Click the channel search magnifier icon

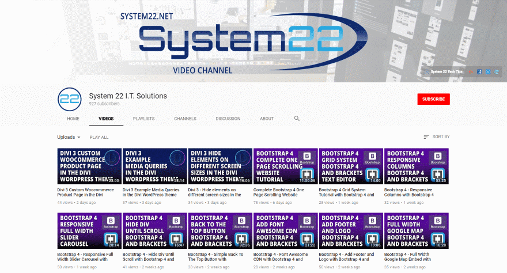[x=297, y=119]
